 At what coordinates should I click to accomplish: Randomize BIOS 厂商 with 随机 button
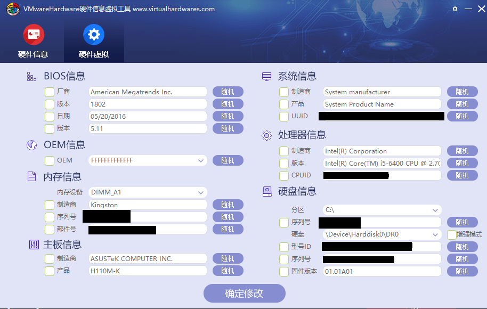click(228, 92)
